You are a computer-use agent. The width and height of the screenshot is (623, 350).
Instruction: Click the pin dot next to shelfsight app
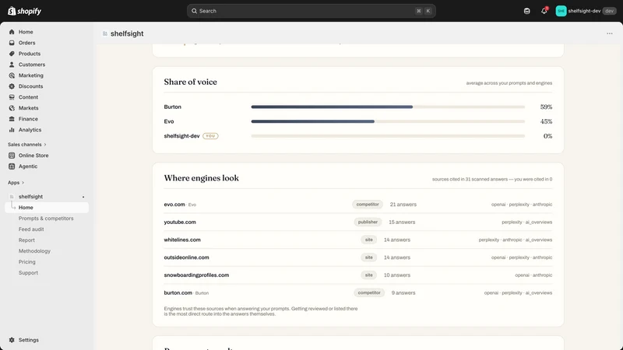click(x=83, y=197)
